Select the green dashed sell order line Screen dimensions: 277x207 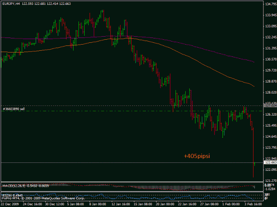click(133, 111)
